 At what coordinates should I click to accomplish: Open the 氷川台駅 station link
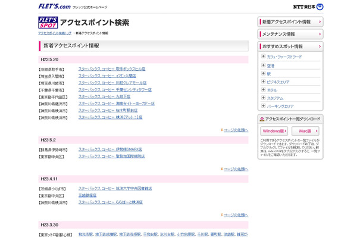[x=167, y=234]
